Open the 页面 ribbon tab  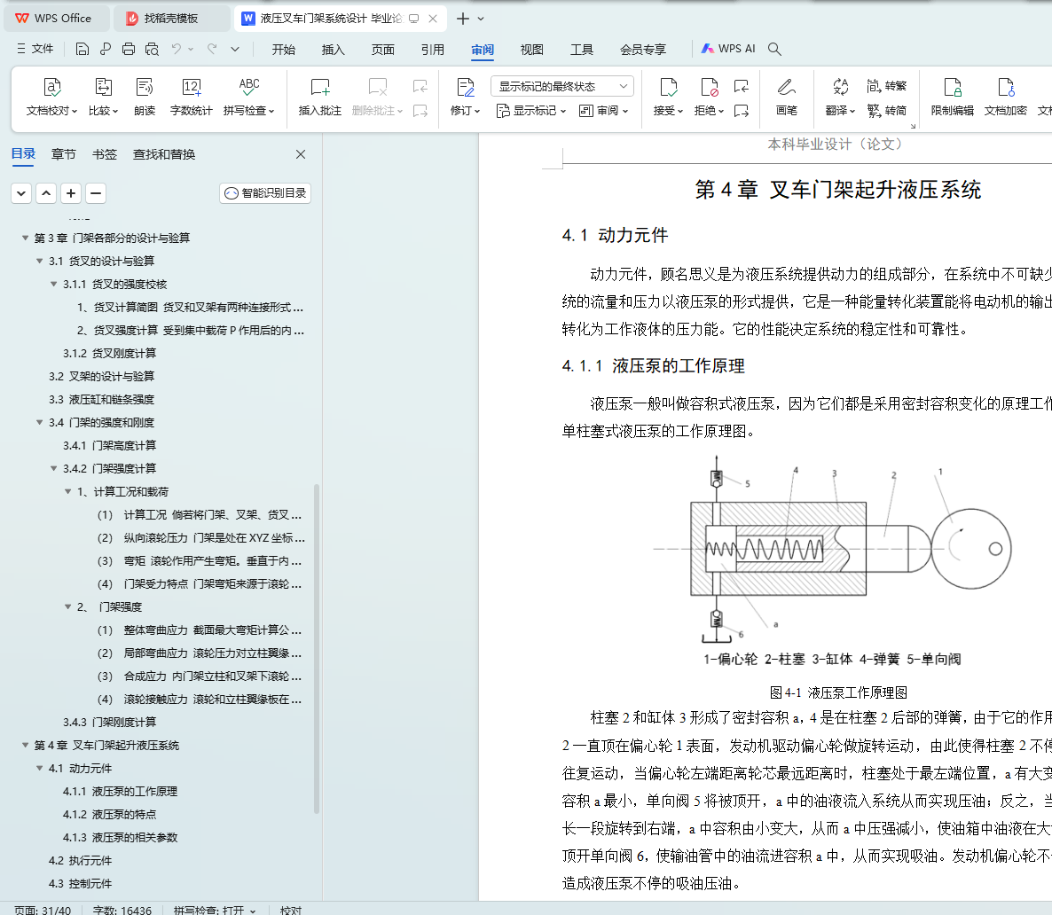click(382, 50)
